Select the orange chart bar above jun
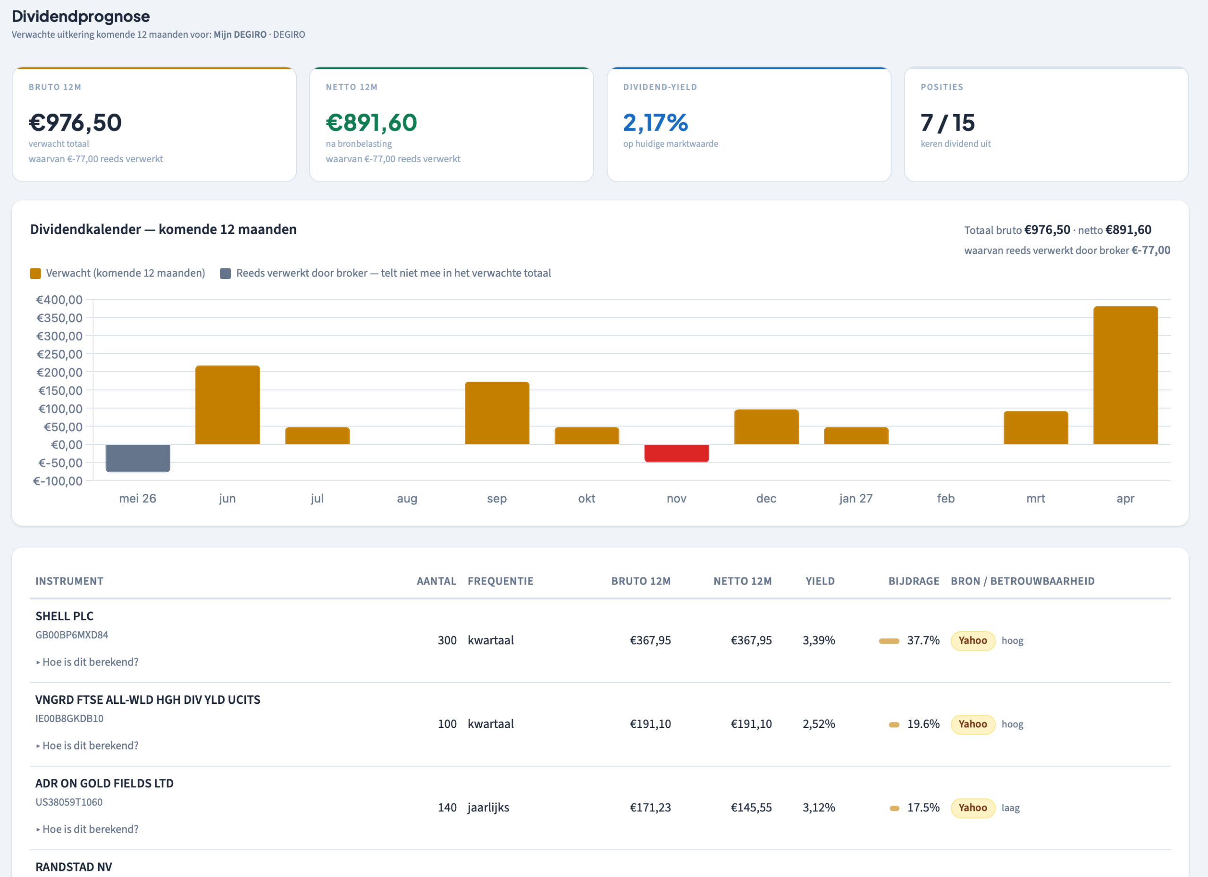The image size is (1208, 877). 227,405
